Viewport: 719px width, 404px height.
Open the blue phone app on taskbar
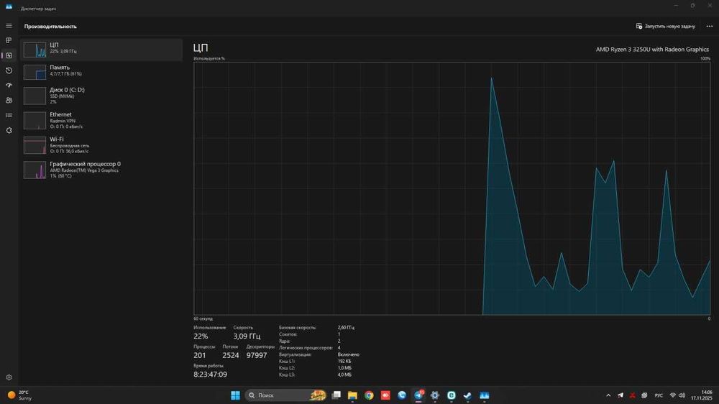pyautogui.click(x=402, y=395)
